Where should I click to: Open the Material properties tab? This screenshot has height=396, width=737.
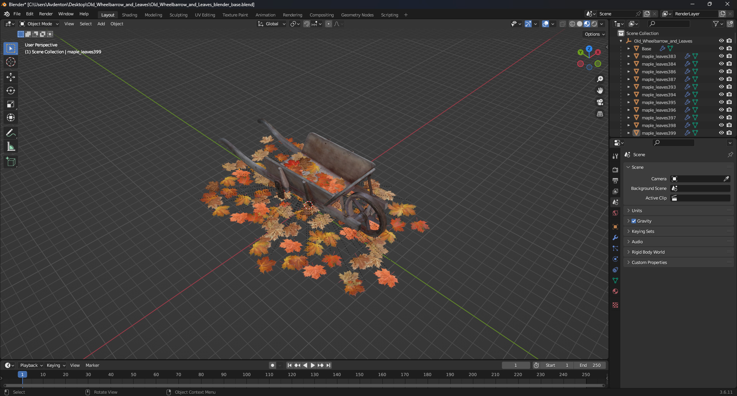(615, 291)
